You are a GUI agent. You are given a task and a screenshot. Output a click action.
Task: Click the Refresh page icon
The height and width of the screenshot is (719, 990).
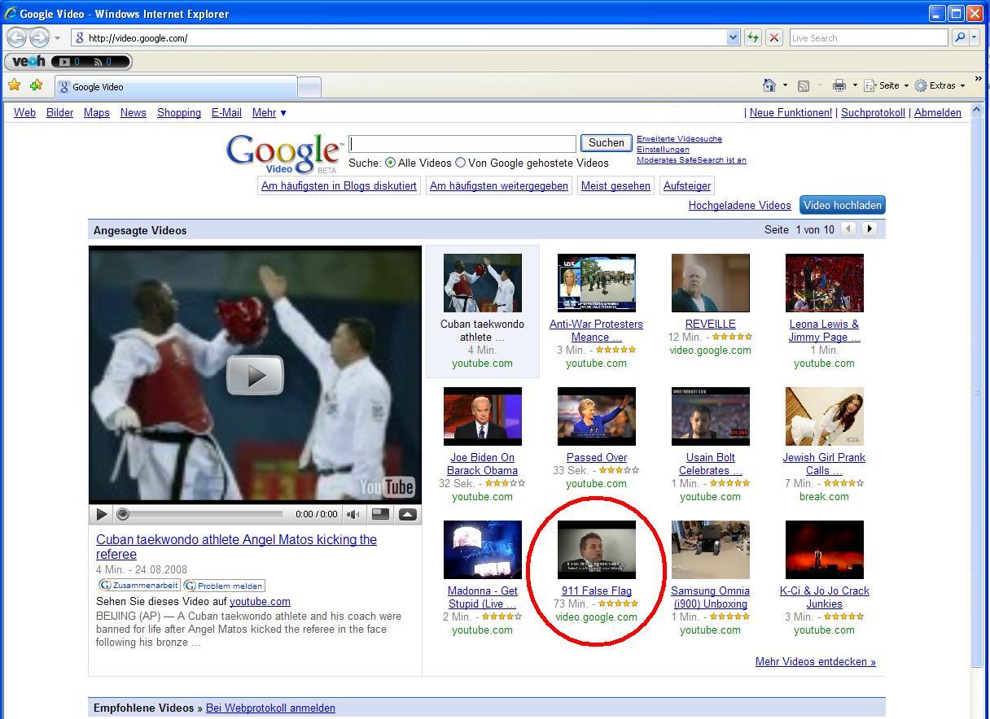pos(753,37)
